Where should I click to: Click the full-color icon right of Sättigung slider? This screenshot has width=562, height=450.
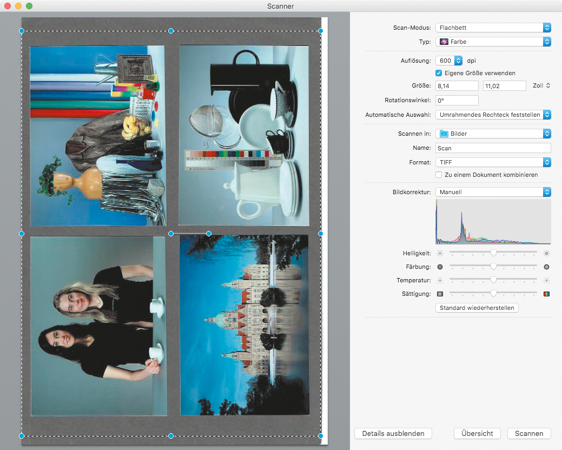pyautogui.click(x=547, y=294)
